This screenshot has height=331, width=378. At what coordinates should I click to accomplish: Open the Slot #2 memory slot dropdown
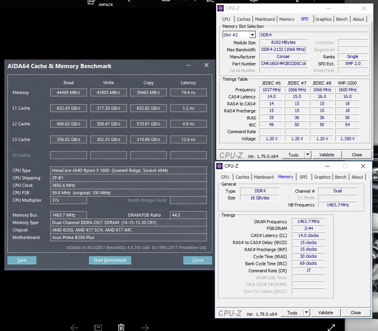click(x=252, y=35)
